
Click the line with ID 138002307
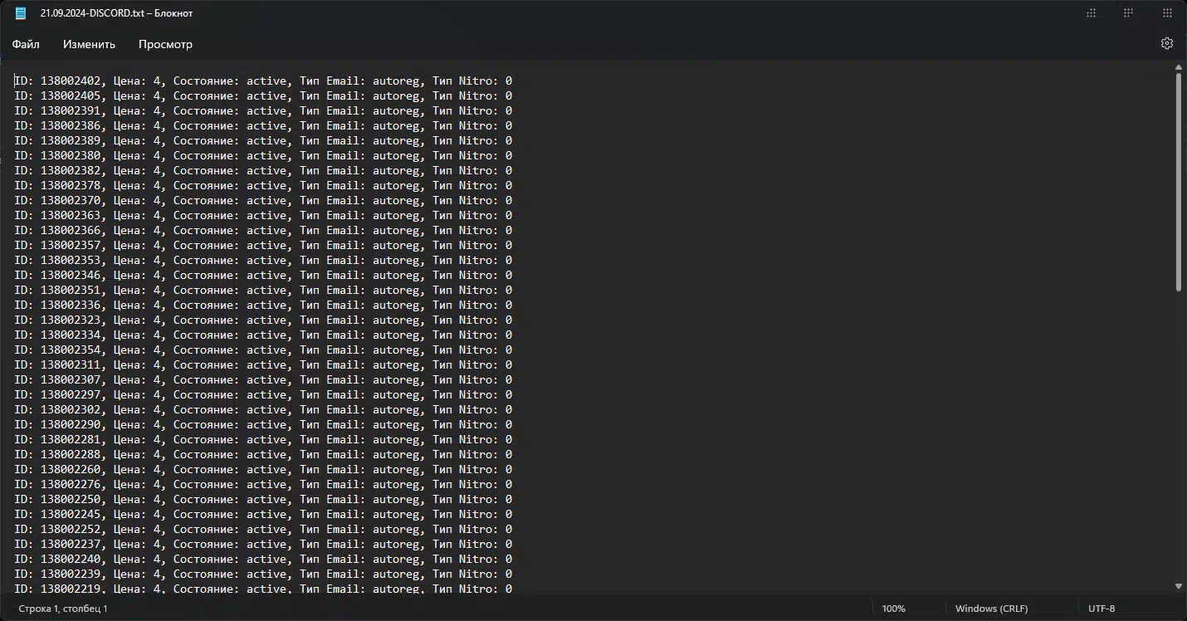[263, 379]
